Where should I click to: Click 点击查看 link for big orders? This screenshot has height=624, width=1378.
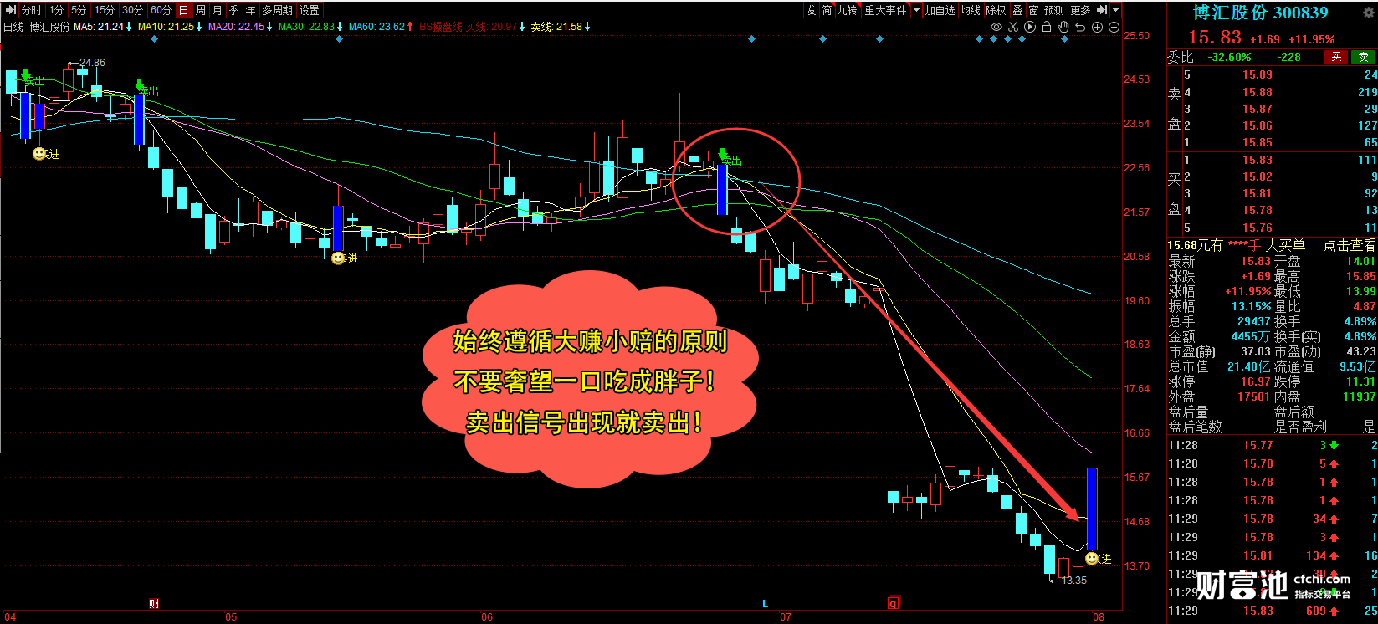(x=1349, y=245)
